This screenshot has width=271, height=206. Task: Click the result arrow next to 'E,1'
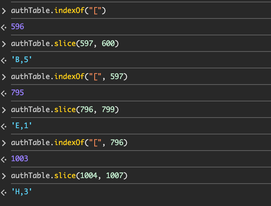pos(4,126)
